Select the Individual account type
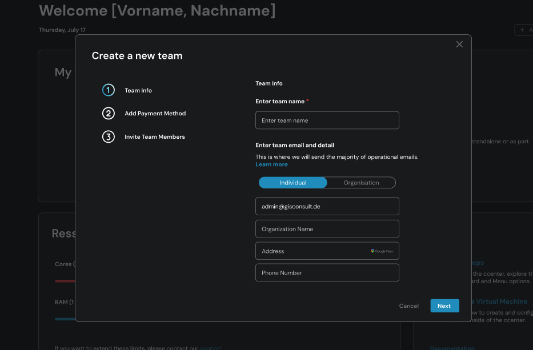The width and height of the screenshot is (533, 350). click(293, 183)
